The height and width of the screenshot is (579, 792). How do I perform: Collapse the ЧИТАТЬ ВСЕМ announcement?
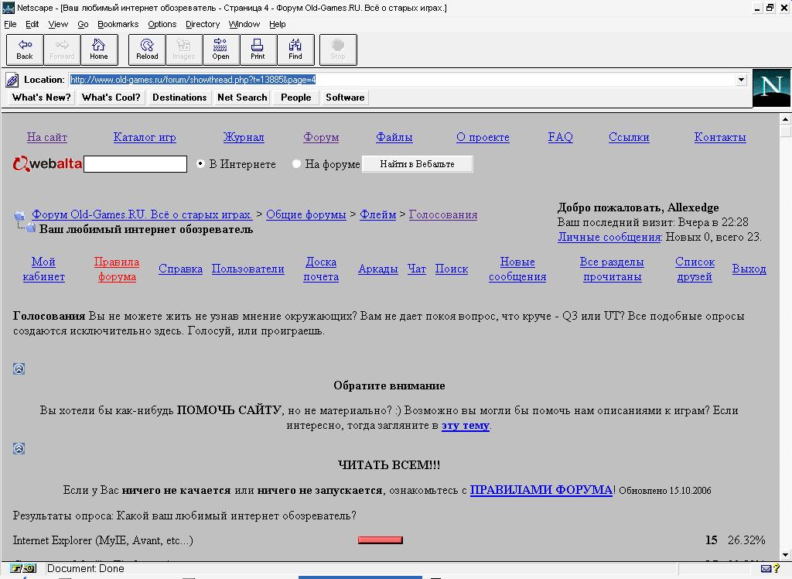point(19,448)
